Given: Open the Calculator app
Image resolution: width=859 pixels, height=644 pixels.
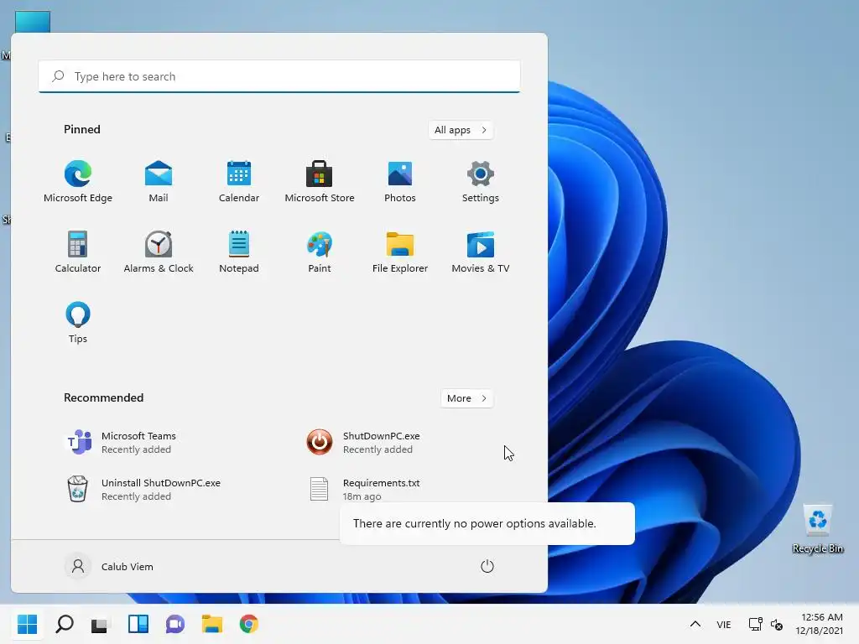Looking at the screenshot, I should [78, 252].
